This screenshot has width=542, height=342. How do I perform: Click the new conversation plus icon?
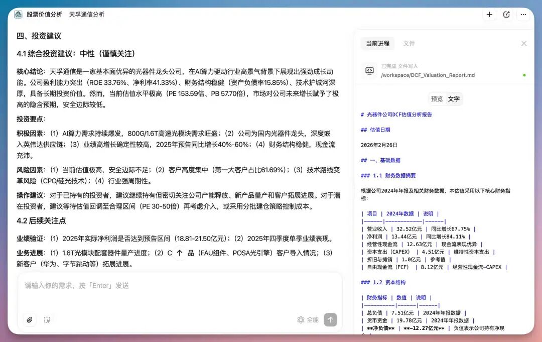coord(489,15)
